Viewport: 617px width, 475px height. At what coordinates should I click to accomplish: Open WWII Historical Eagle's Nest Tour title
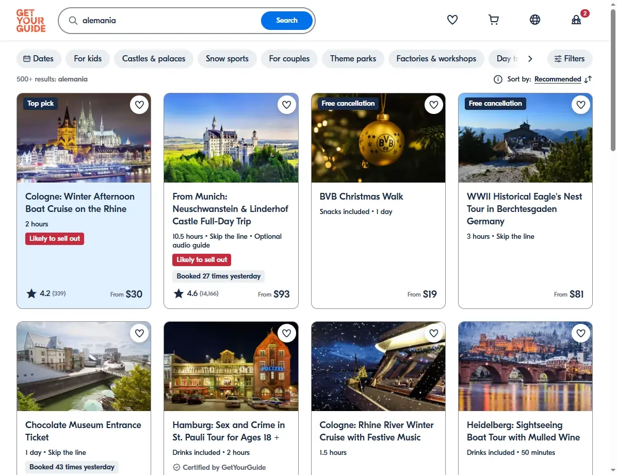pyautogui.click(x=524, y=208)
